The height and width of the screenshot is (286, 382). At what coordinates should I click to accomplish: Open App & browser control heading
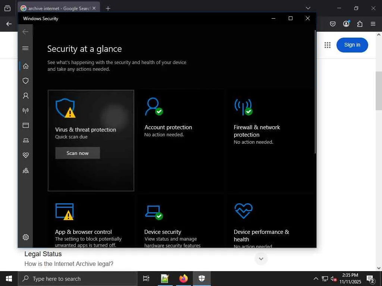(83, 232)
